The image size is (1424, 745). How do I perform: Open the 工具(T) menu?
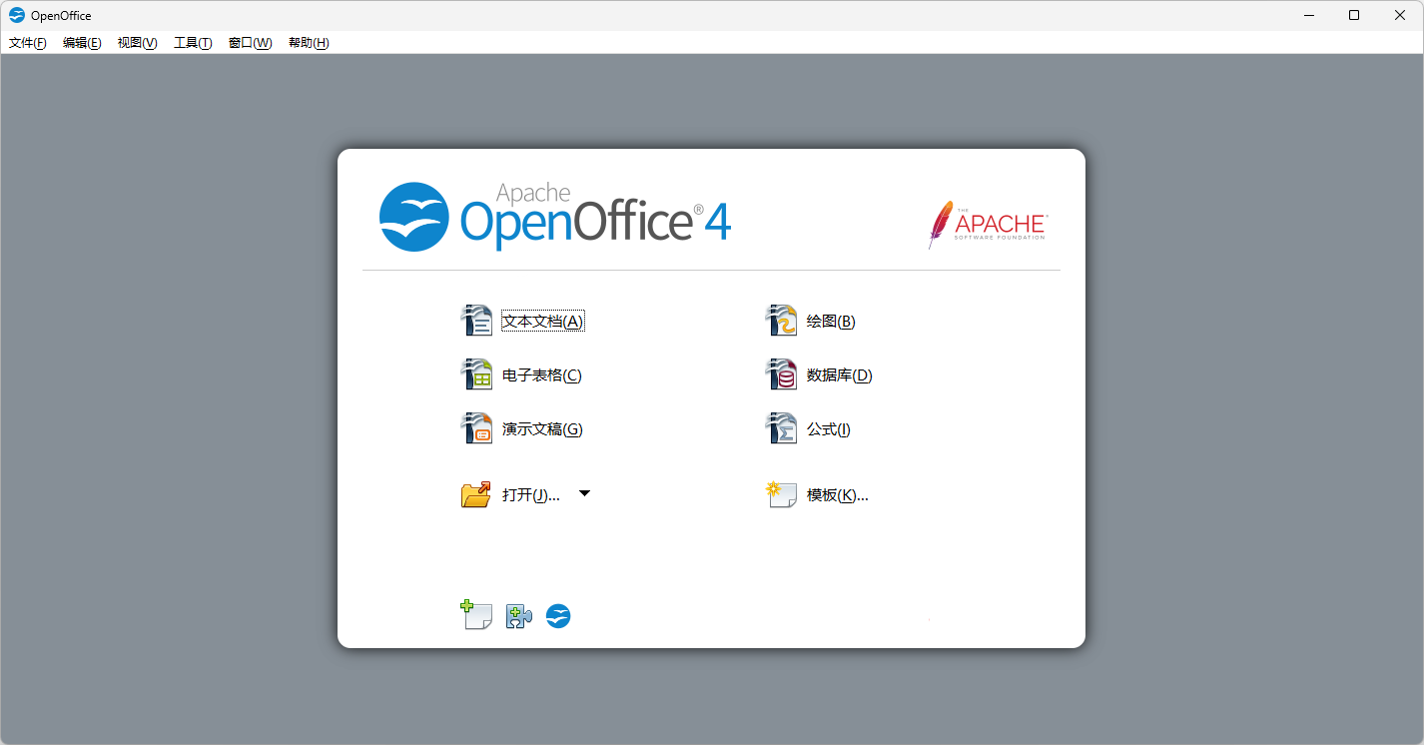pos(193,43)
